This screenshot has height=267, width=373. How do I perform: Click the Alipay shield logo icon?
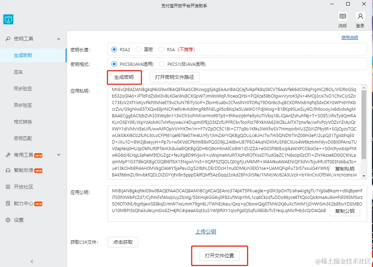[x=8, y=19]
